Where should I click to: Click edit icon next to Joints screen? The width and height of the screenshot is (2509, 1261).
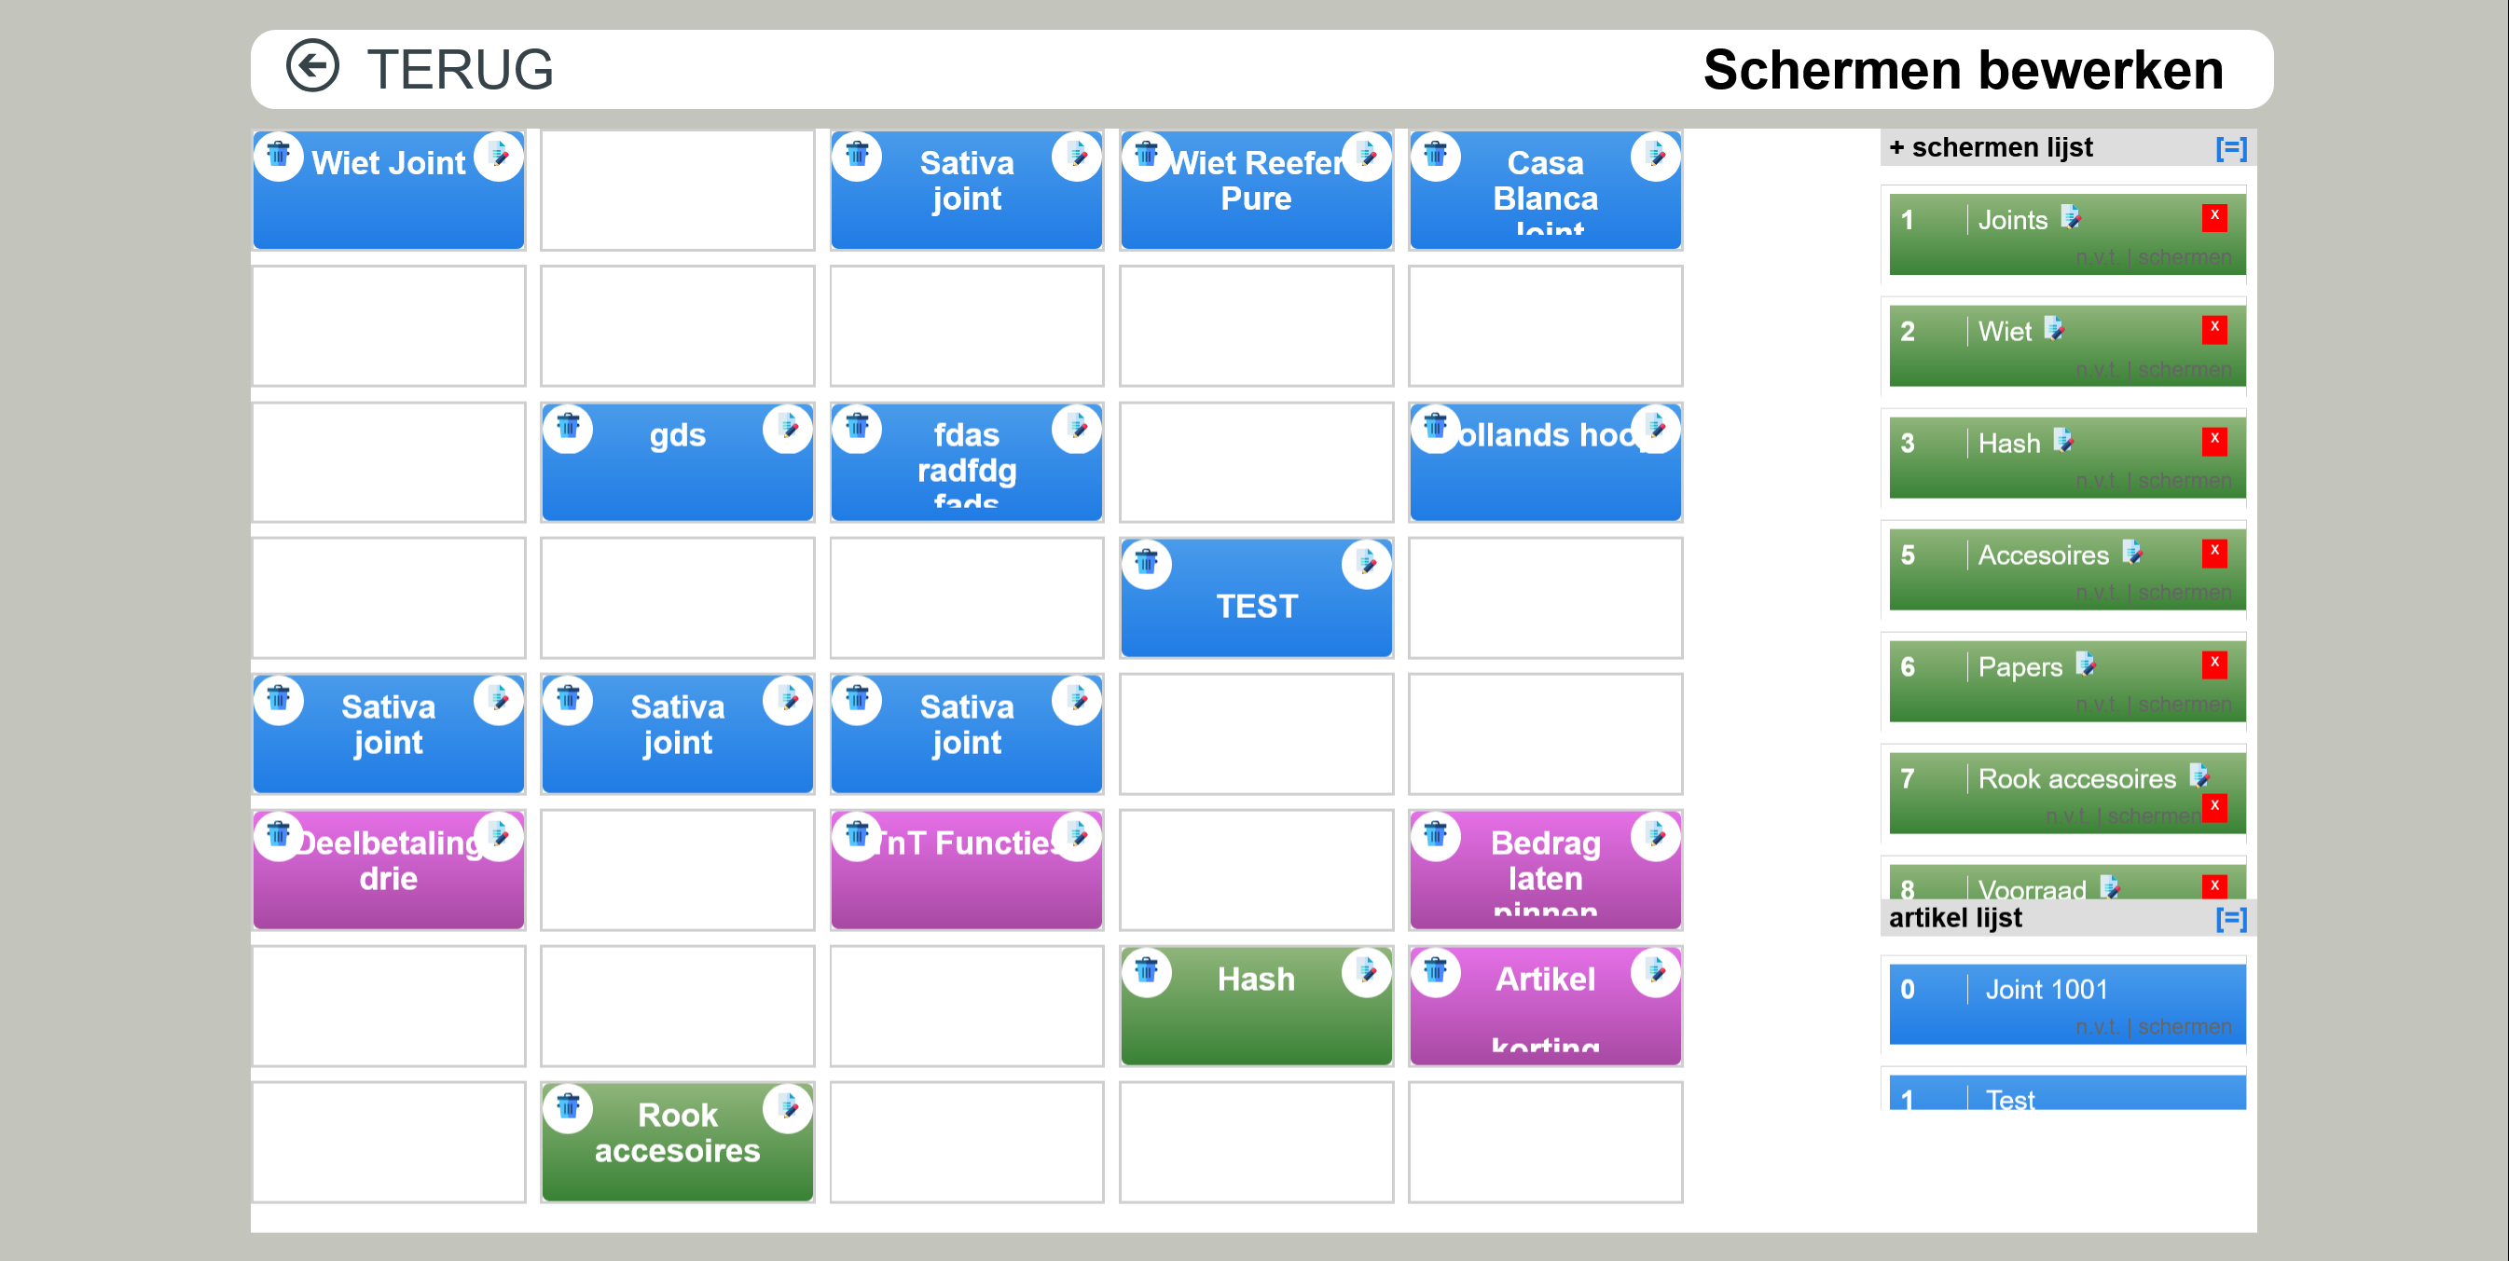(x=2071, y=218)
